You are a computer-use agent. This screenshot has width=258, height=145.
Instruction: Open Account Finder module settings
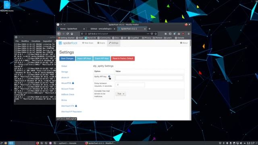coord(68,89)
